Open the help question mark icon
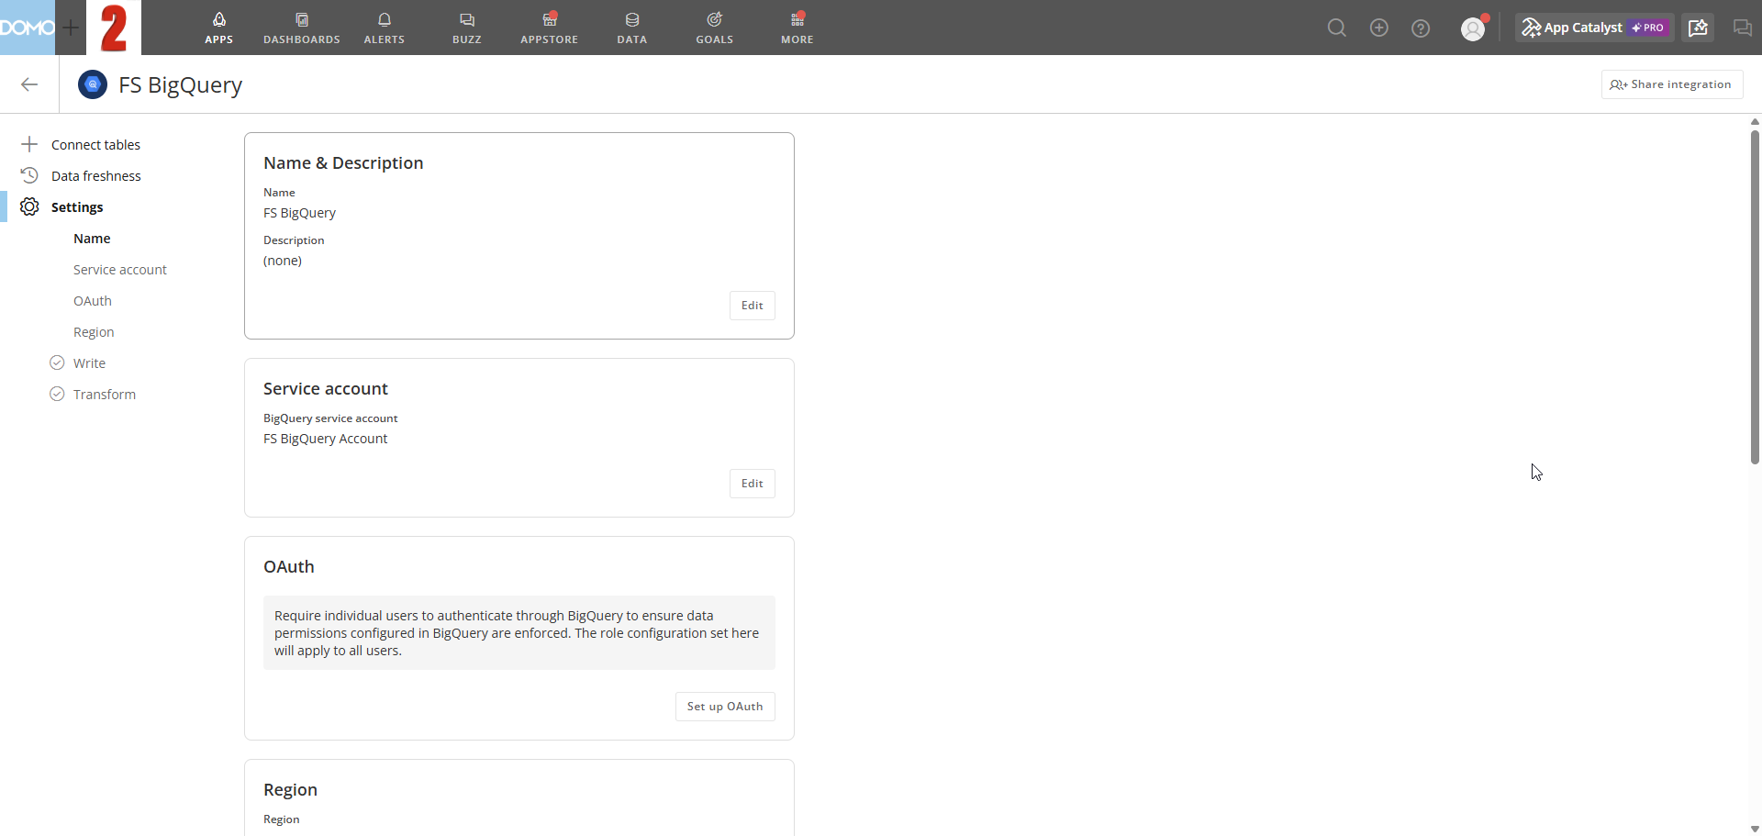1762x836 pixels. point(1421,28)
